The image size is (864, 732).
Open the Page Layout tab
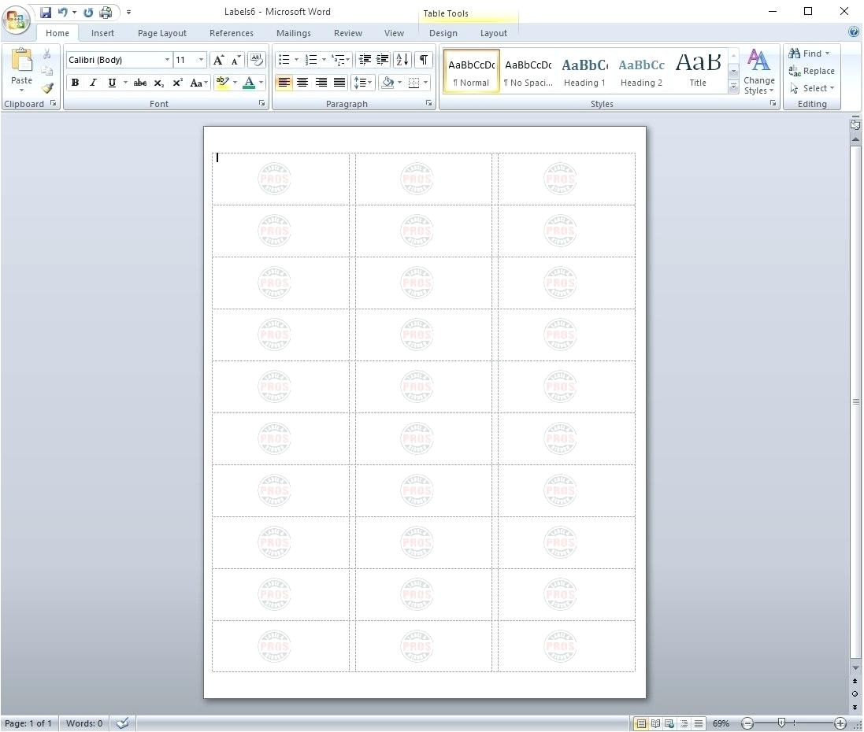(x=162, y=33)
